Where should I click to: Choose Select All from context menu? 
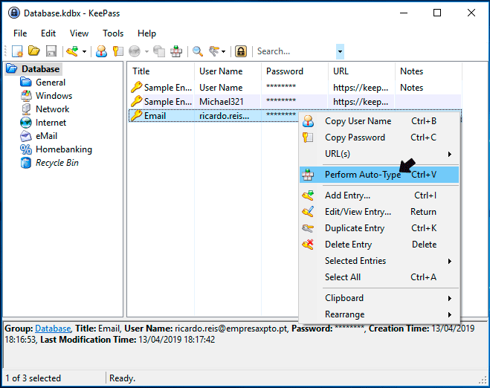pos(379,277)
